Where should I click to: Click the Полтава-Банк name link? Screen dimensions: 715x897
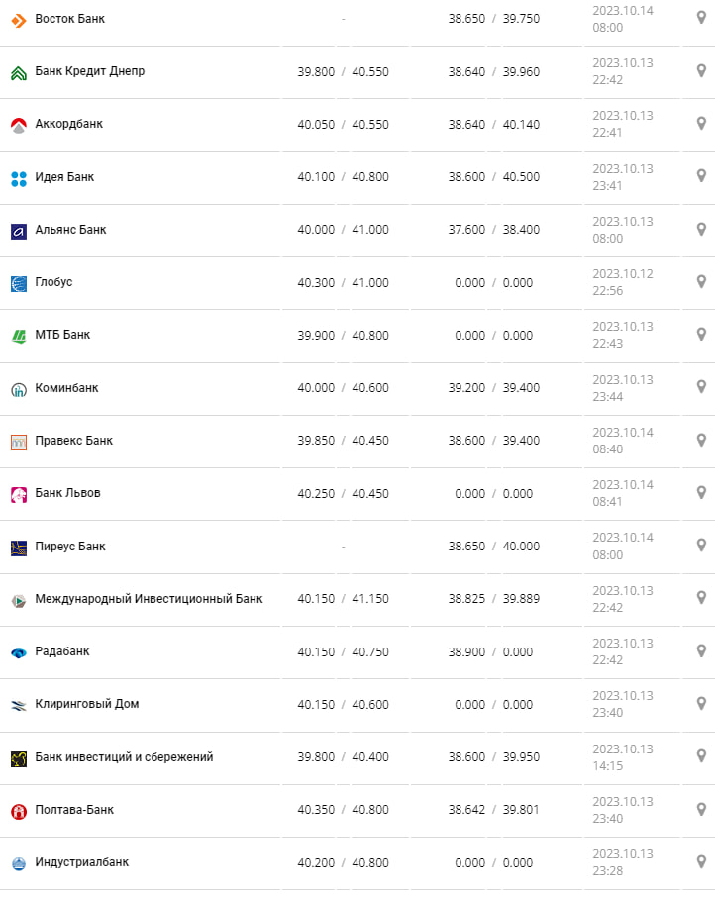[74, 810]
